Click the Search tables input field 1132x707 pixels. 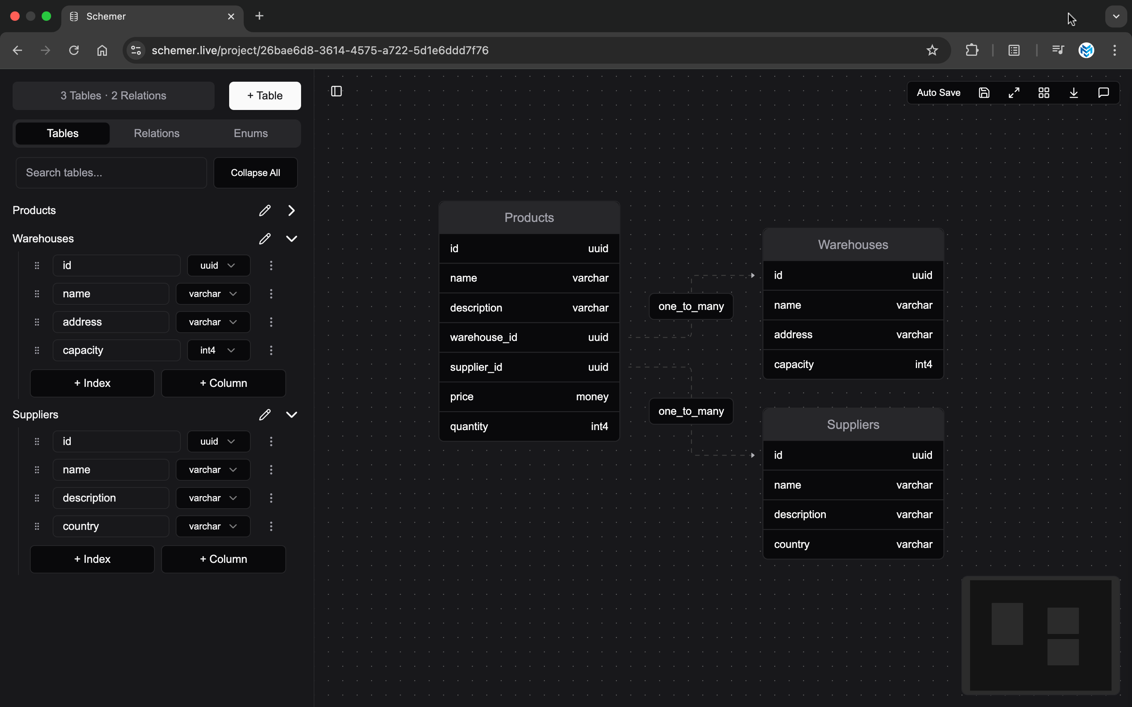(111, 172)
